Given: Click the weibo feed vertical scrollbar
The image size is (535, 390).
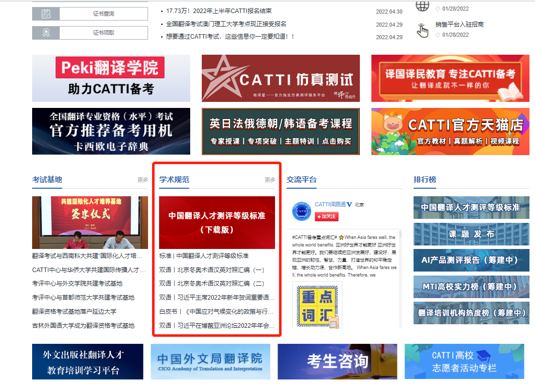Looking at the screenshot, I should tap(400, 279).
